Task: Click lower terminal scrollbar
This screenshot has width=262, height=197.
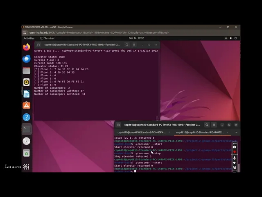Action: click(x=239, y=167)
